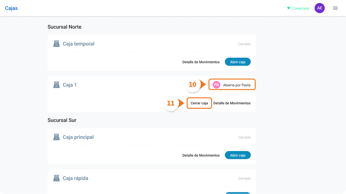Click the cash register icon for Caja principal
This screenshot has height=194, width=346.
coord(56,137)
